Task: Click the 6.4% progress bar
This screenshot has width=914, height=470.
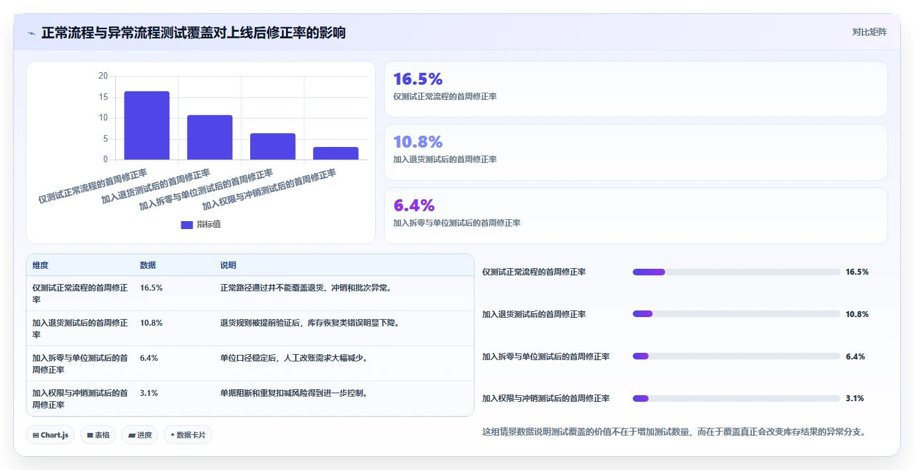Action: [737, 357]
